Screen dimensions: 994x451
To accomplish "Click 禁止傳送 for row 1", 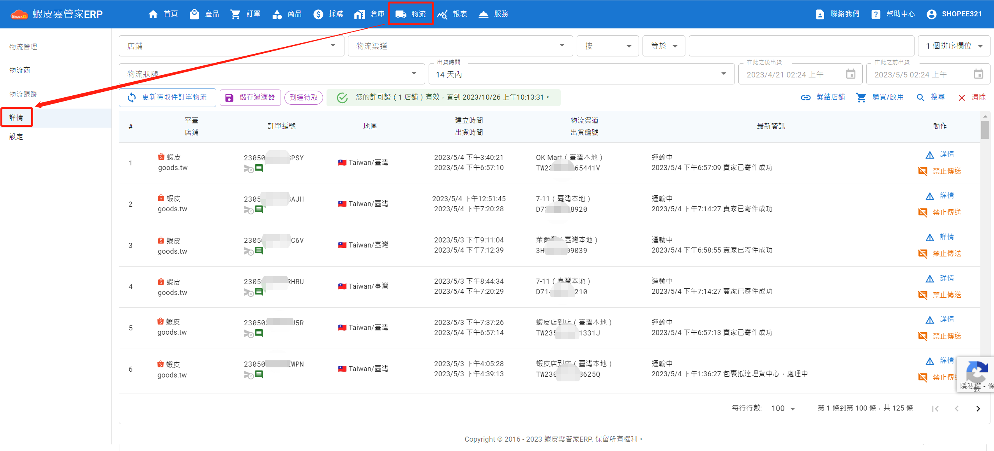I will click(940, 171).
